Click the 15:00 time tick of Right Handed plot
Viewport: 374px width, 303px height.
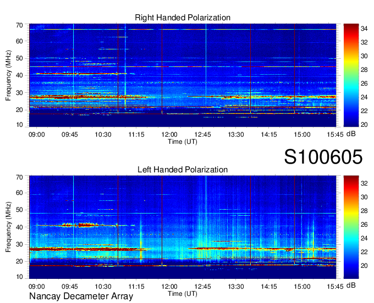[x=302, y=134]
